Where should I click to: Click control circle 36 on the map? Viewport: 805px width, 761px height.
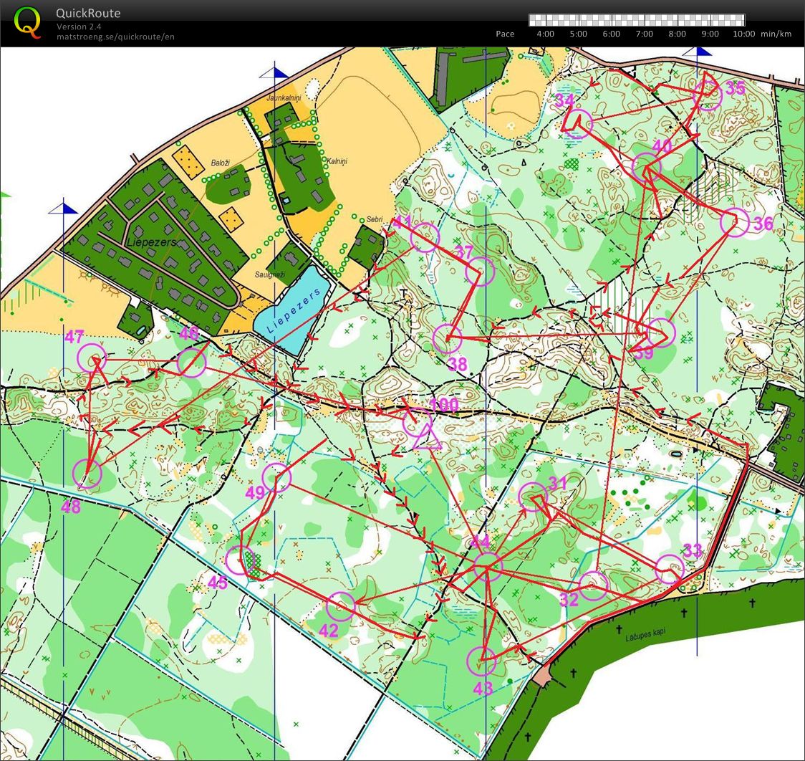734,222
